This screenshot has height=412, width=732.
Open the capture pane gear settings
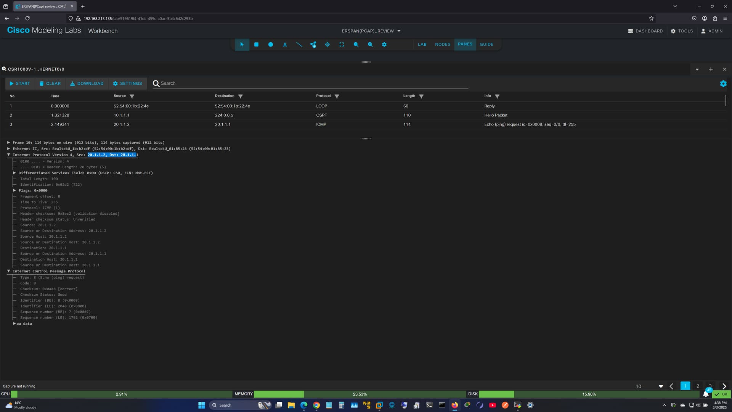(723, 84)
